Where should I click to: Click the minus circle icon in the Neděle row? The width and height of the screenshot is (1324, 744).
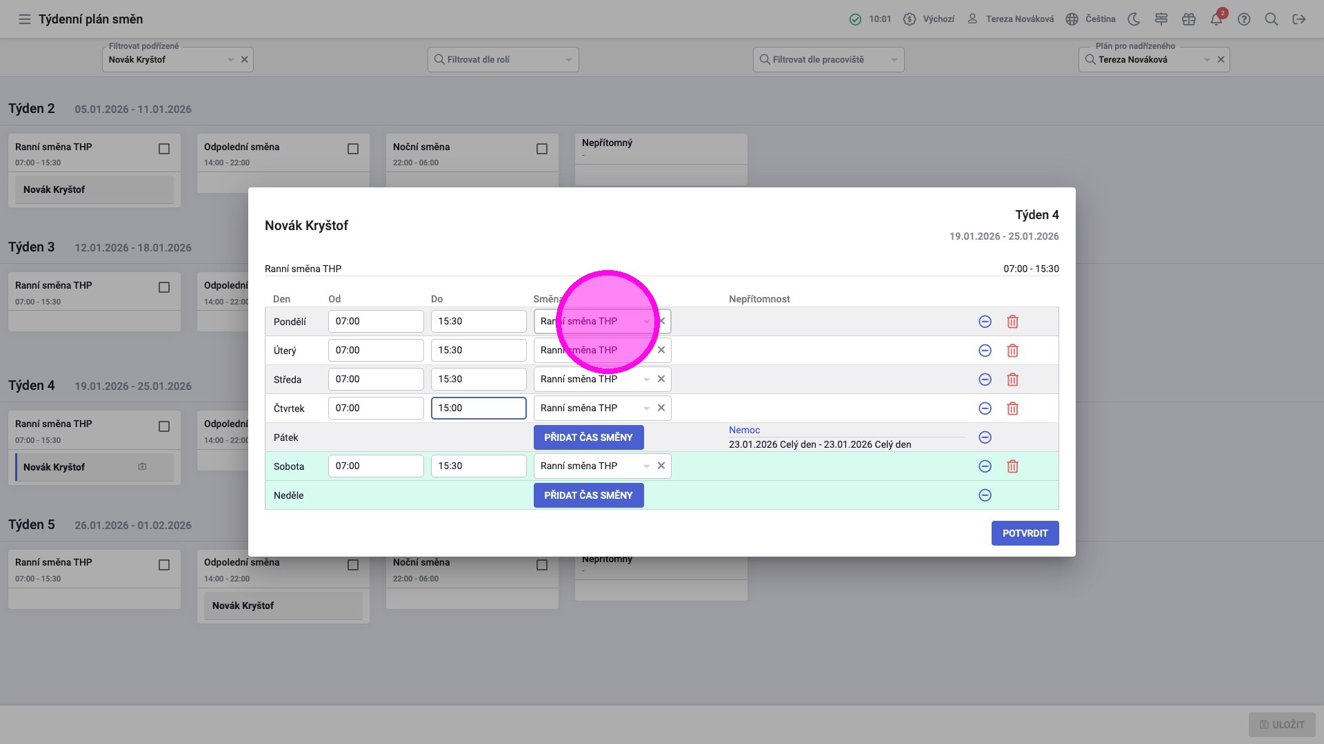tap(985, 495)
